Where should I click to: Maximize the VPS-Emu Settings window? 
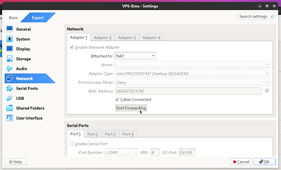267,6
